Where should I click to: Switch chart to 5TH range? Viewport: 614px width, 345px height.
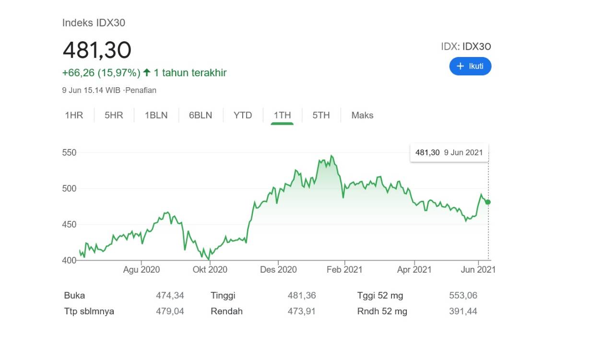click(x=321, y=115)
